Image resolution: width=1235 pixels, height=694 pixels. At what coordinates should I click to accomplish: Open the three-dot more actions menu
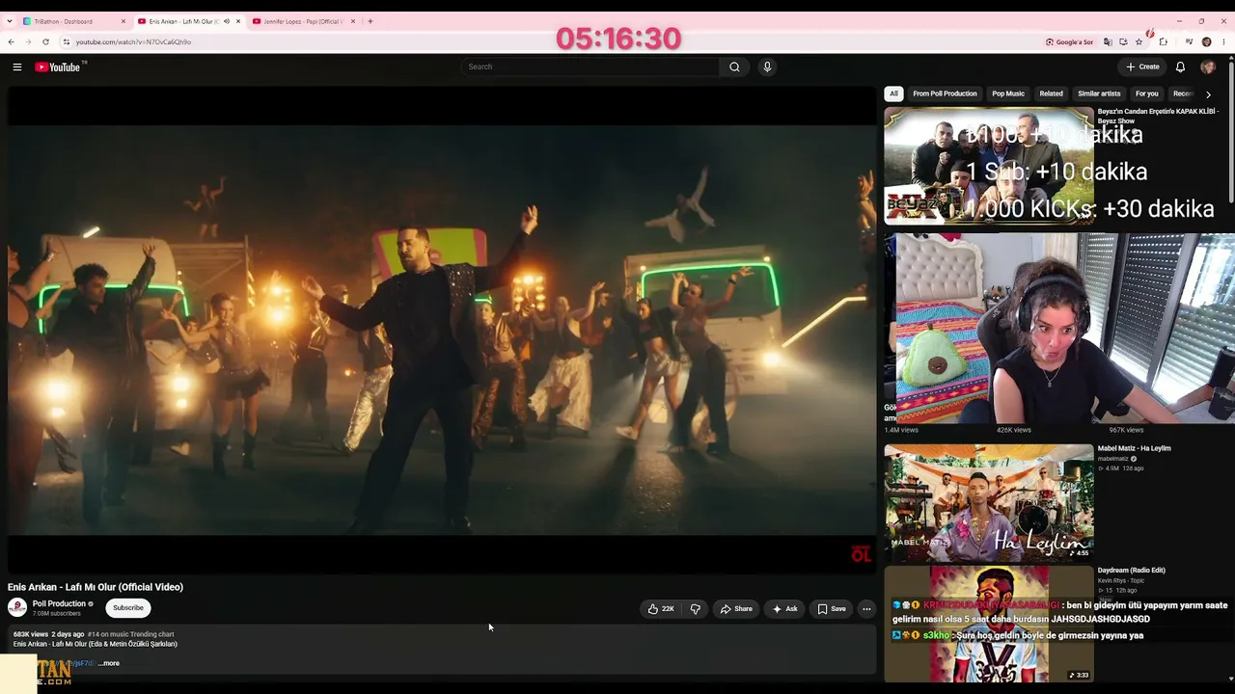point(866,608)
